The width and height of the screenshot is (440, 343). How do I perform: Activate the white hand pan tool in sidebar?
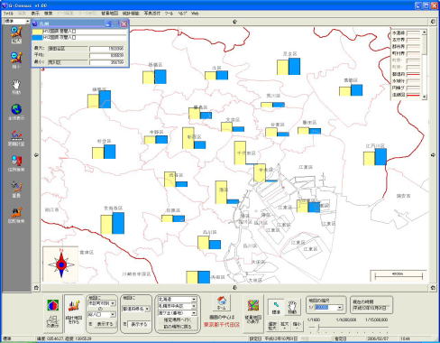tap(16, 87)
